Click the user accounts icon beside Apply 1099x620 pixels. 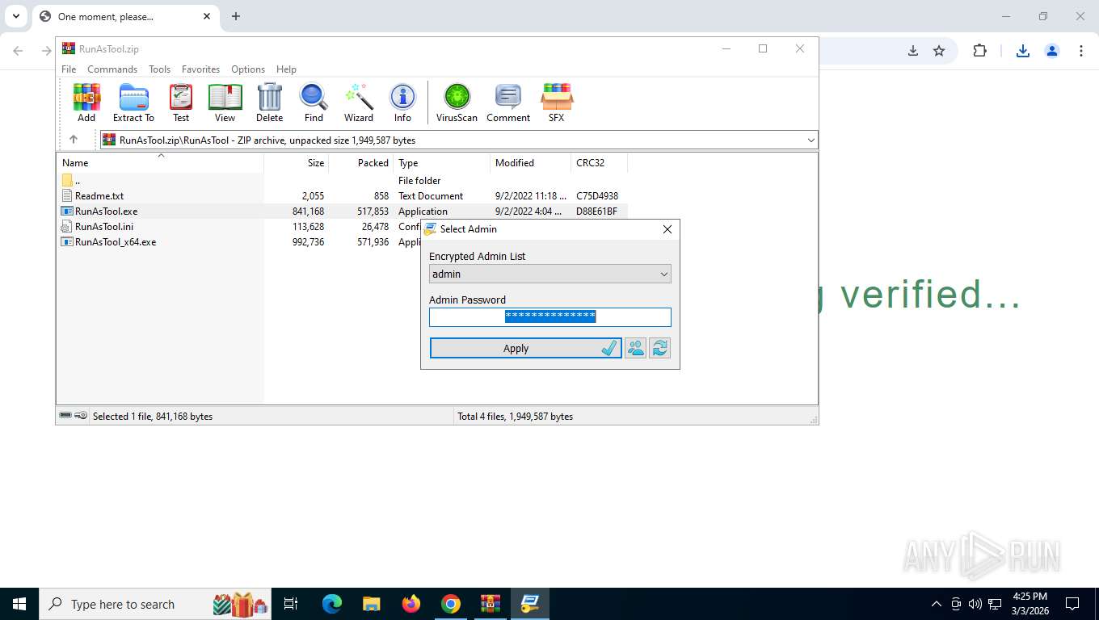pos(636,348)
